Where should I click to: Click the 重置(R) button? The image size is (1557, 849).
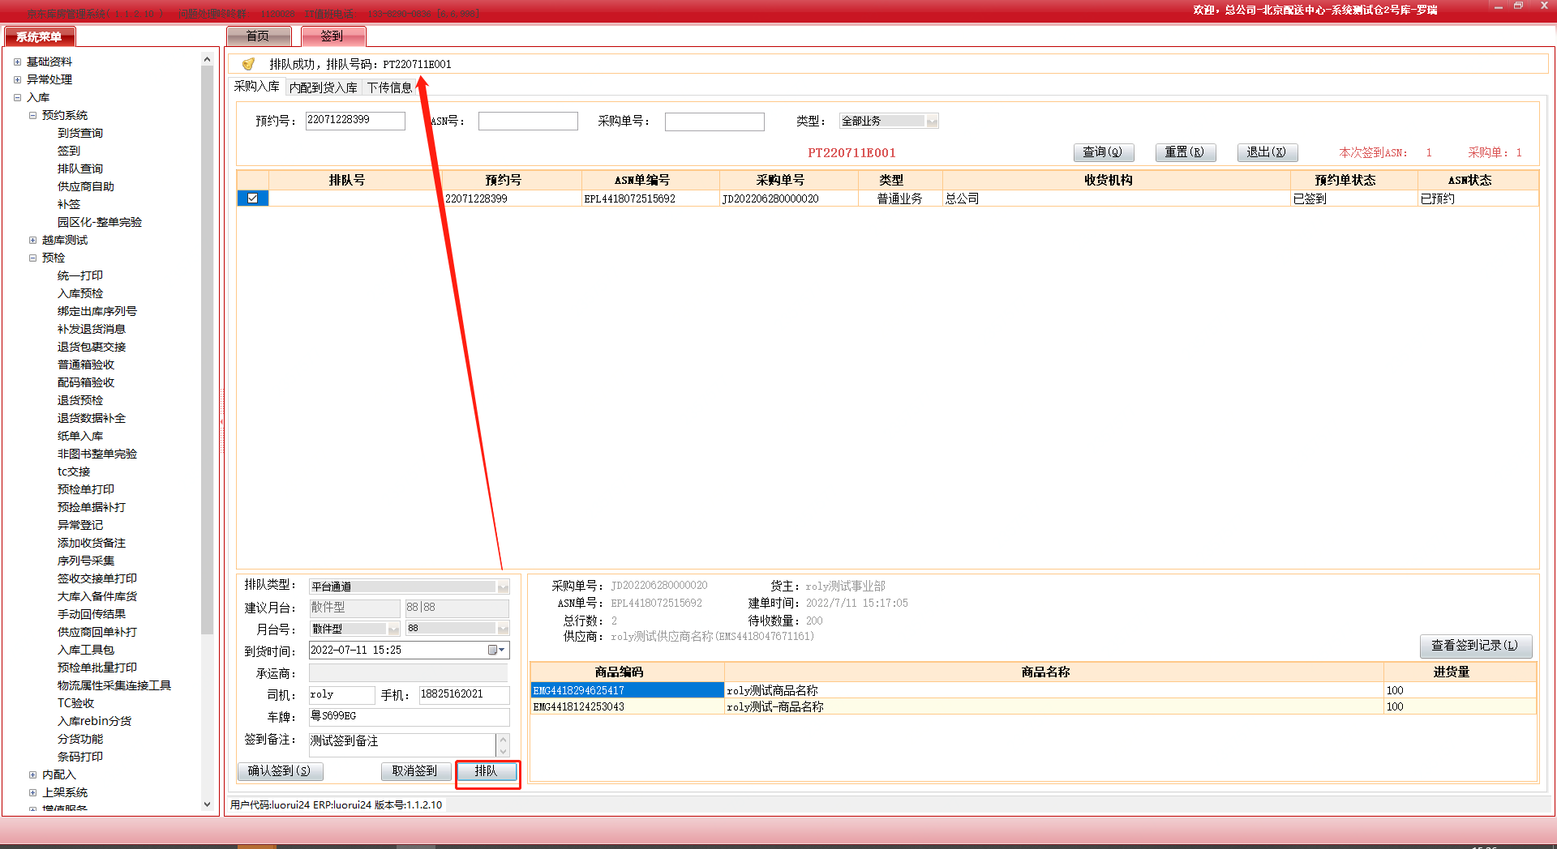click(1185, 152)
